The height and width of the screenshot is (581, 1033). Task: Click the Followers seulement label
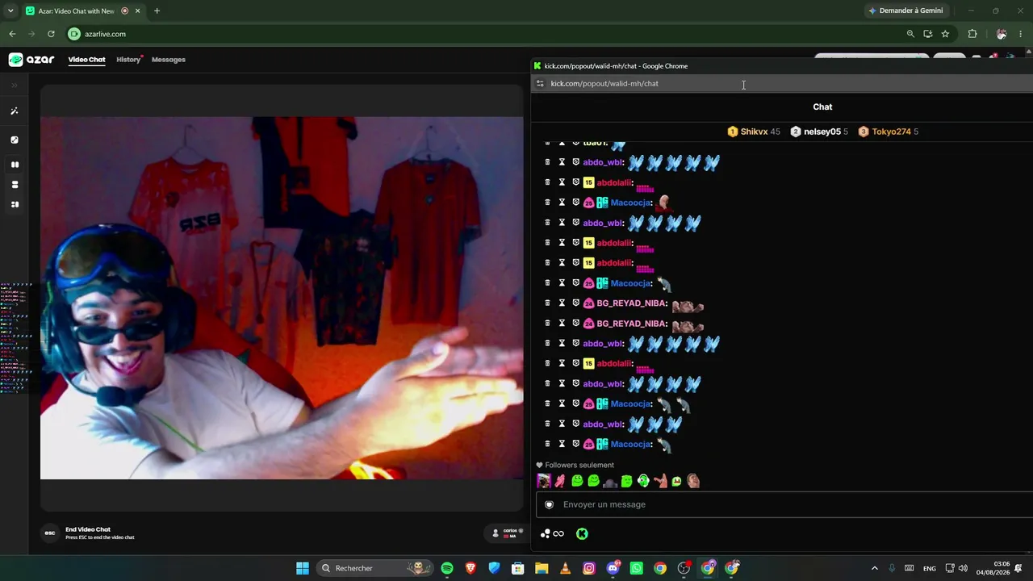point(579,466)
